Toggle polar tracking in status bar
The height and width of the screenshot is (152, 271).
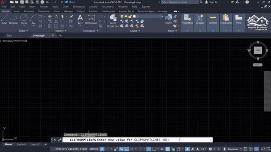coord(132,149)
